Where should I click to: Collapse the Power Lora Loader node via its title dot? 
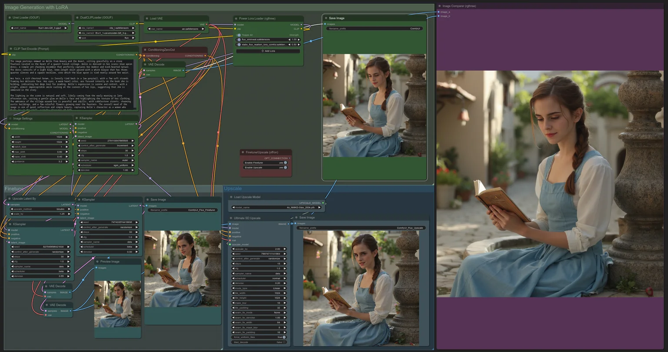236,19
